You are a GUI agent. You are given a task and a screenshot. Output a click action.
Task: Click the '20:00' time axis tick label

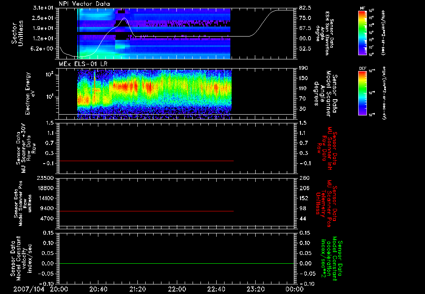59,289
